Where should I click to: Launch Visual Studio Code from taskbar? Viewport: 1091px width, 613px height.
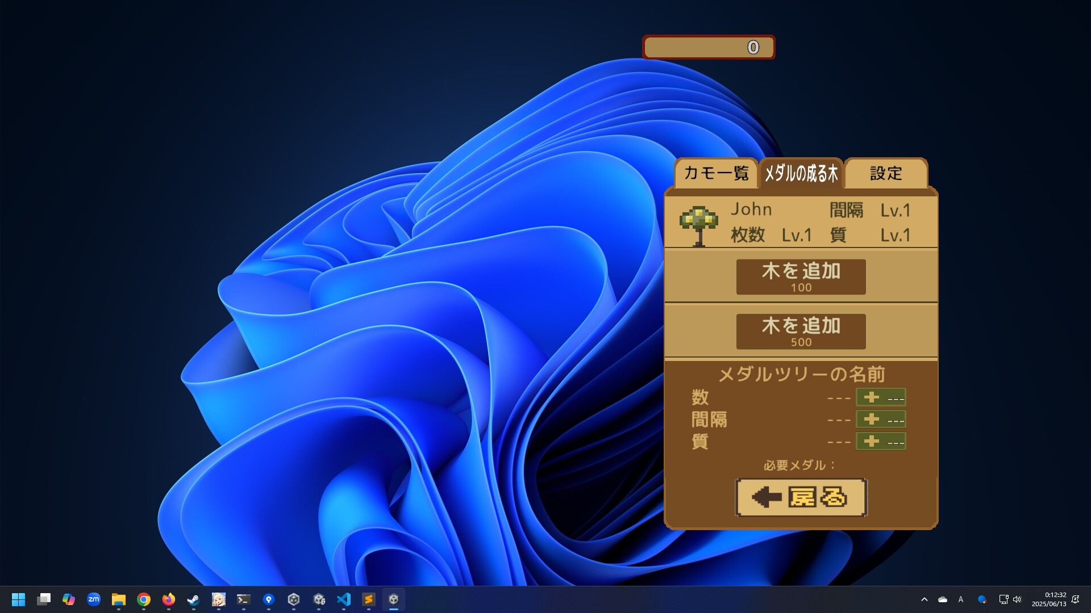343,599
